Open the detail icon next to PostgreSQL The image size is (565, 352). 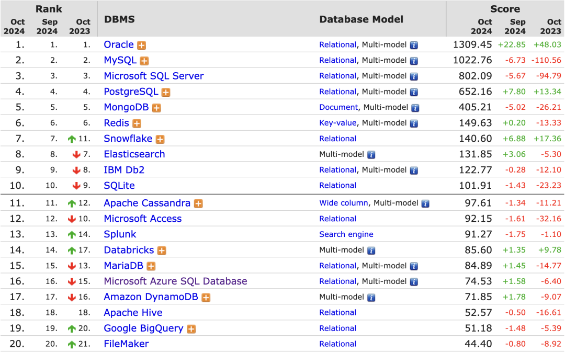[166, 92]
